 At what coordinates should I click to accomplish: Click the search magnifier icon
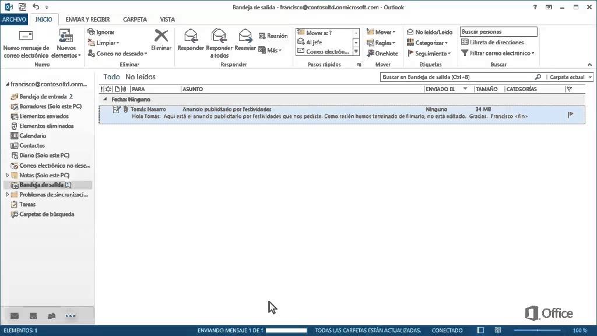click(x=538, y=77)
